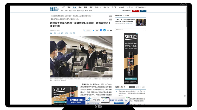Open the 建設業界DX seminar promo link

(66, 19)
